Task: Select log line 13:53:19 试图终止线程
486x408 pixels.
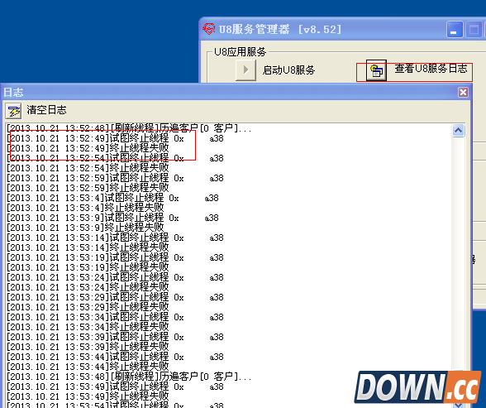Action: point(115,257)
